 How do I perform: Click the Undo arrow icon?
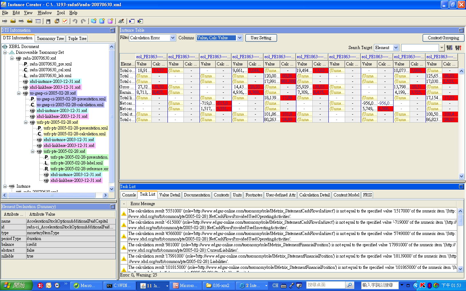pyautogui.click(x=75, y=21)
